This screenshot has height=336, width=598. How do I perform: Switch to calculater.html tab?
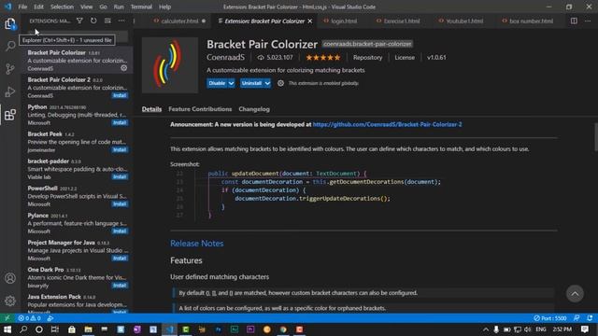pos(179,21)
